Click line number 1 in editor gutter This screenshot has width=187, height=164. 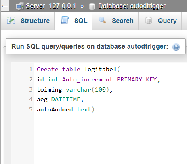(x=31, y=69)
